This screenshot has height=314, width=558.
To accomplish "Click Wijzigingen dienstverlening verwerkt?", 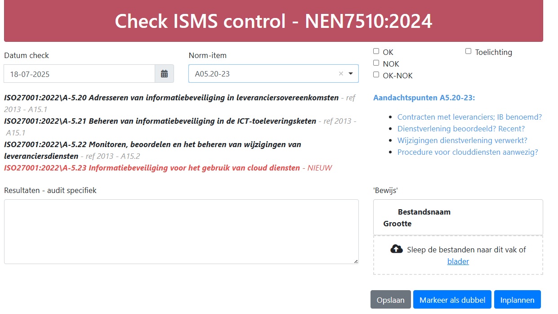I will 462,140.
